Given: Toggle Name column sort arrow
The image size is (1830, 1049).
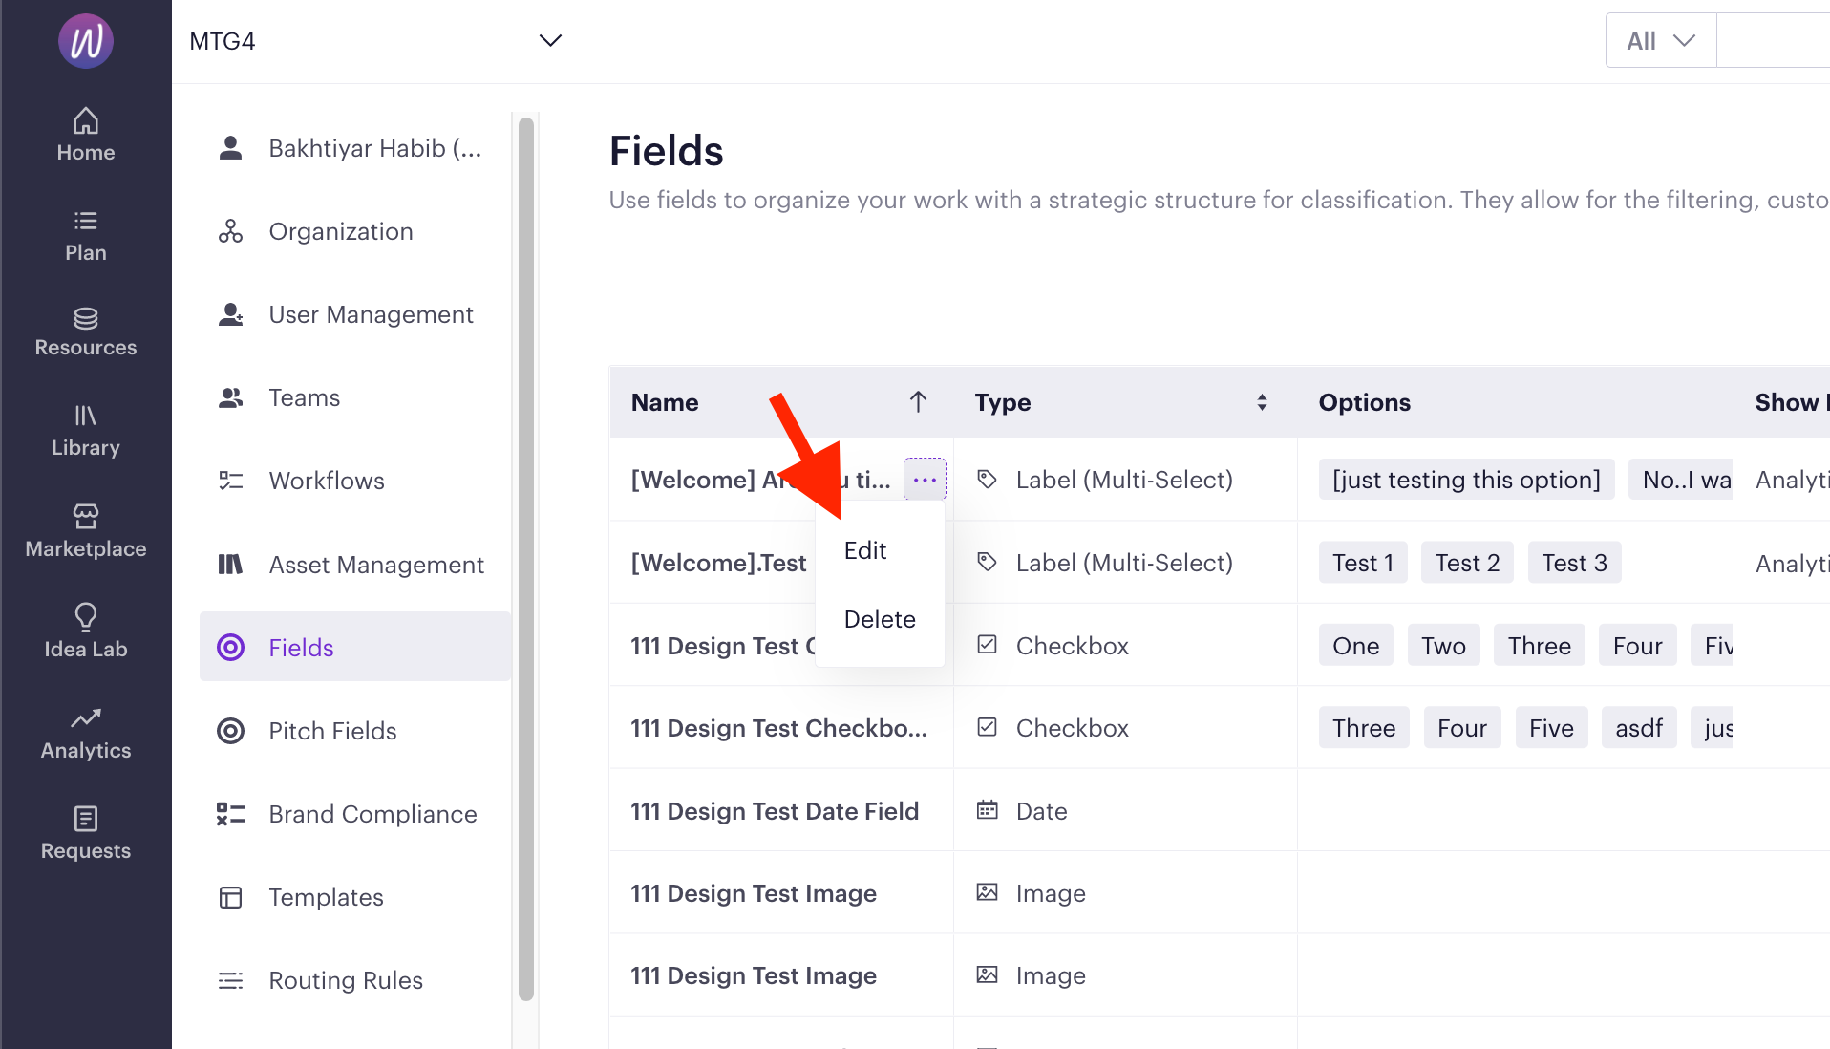Looking at the screenshot, I should [918, 402].
